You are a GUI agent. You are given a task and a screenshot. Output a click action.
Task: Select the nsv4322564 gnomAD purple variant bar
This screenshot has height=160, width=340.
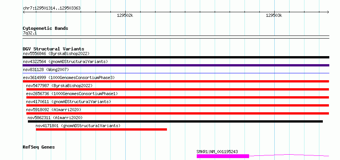click(x=176, y=65)
